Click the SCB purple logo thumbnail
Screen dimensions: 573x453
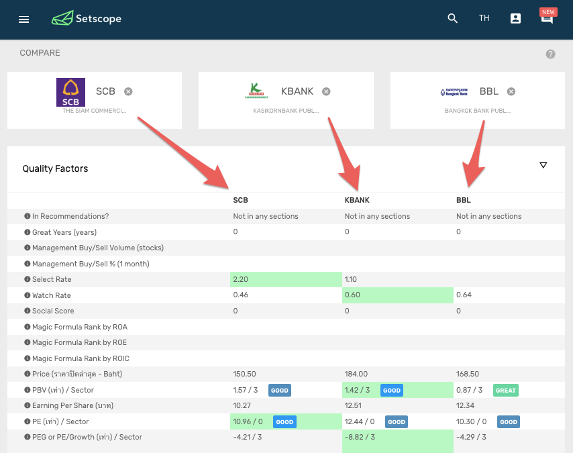tap(70, 92)
